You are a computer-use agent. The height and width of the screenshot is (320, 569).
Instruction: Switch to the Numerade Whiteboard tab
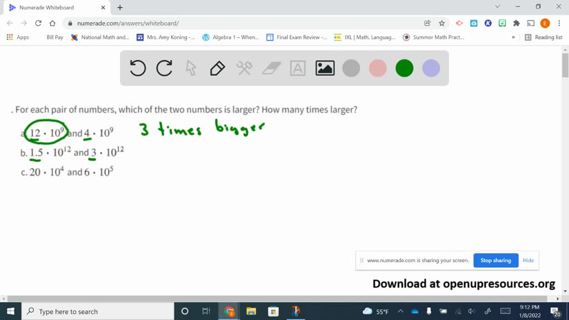(53, 8)
